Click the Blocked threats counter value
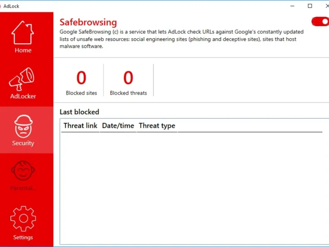 coord(128,78)
